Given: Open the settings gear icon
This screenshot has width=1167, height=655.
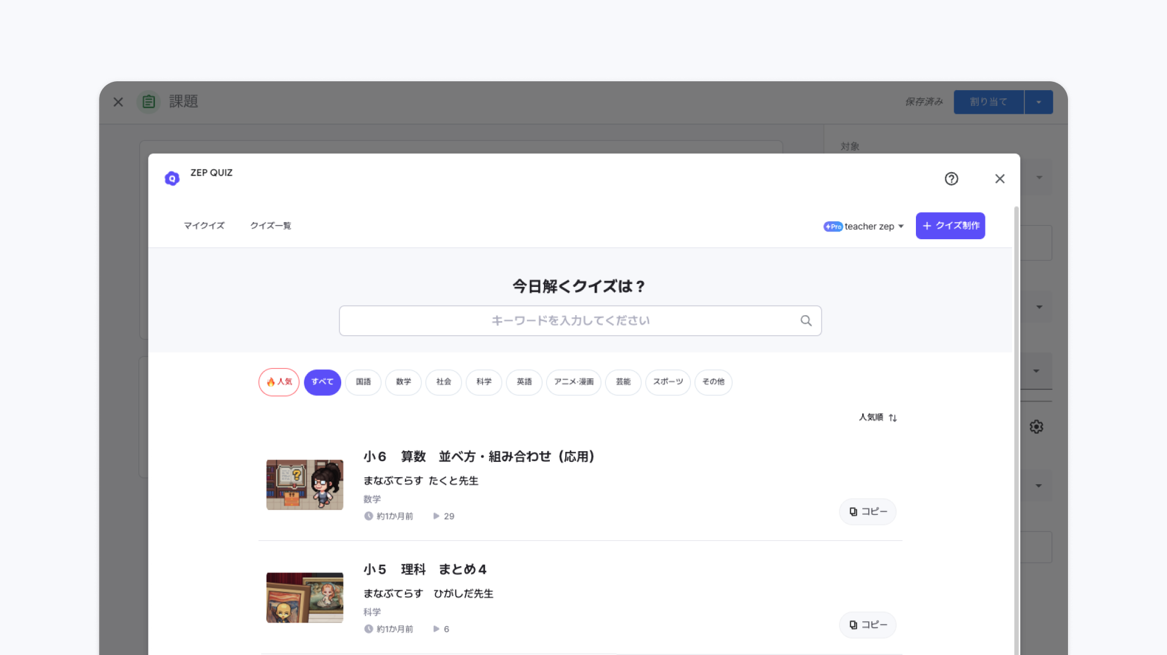Looking at the screenshot, I should (x=1036, y=426).
